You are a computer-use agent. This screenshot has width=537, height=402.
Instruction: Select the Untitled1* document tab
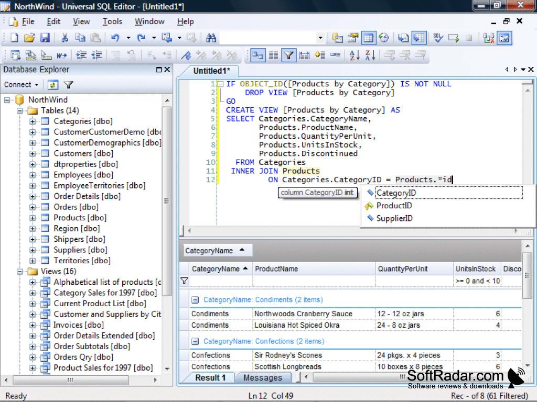[x=211, y=71]
